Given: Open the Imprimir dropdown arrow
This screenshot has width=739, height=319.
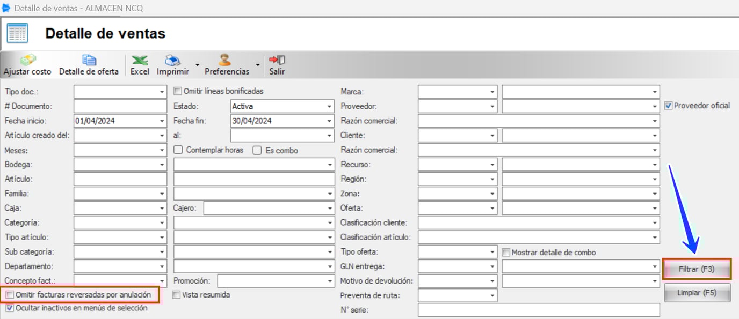Looking at the screenshot, I should coord(197,65).
